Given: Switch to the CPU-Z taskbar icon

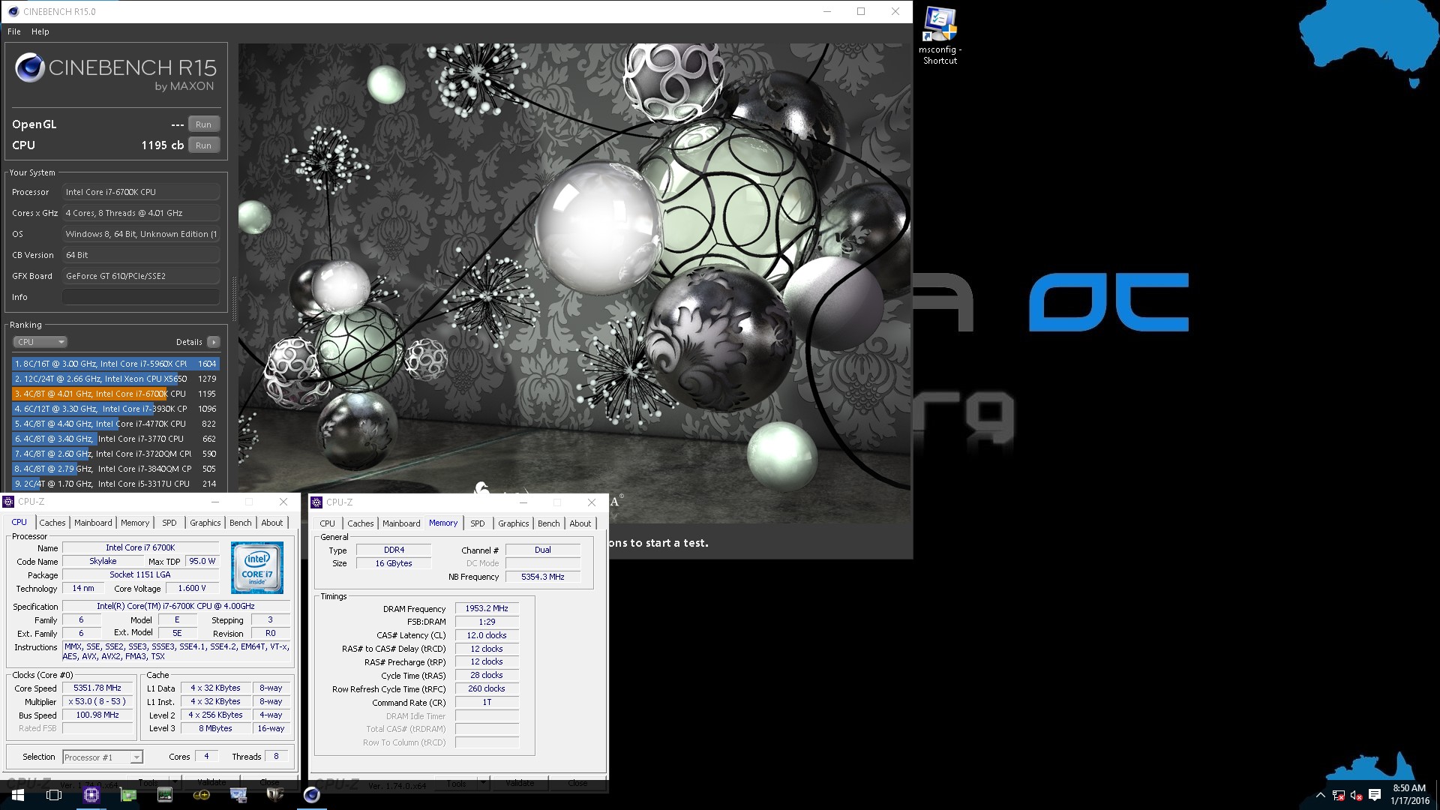Looking at the screenshot, I should tap(91, 795).
